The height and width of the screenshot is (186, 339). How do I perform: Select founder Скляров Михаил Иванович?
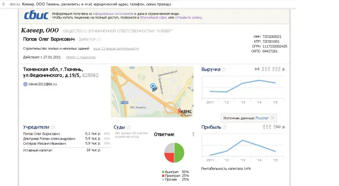click(67, 143)
